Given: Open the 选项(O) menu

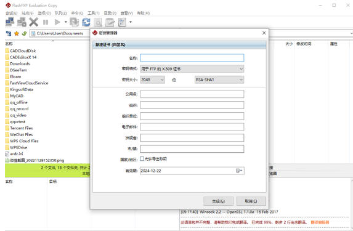Looking at the screenshot, I should (44, 13).
